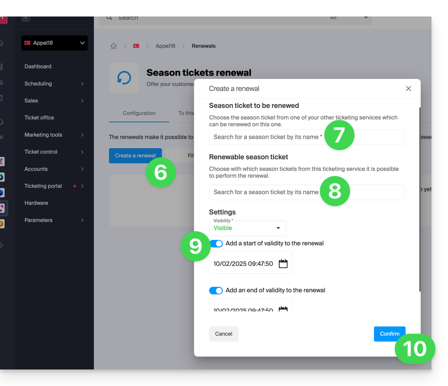Open the Appel18 organization selector
This screenshot has width=448, height=386.
pyautogui.click(x=54, y=43)
